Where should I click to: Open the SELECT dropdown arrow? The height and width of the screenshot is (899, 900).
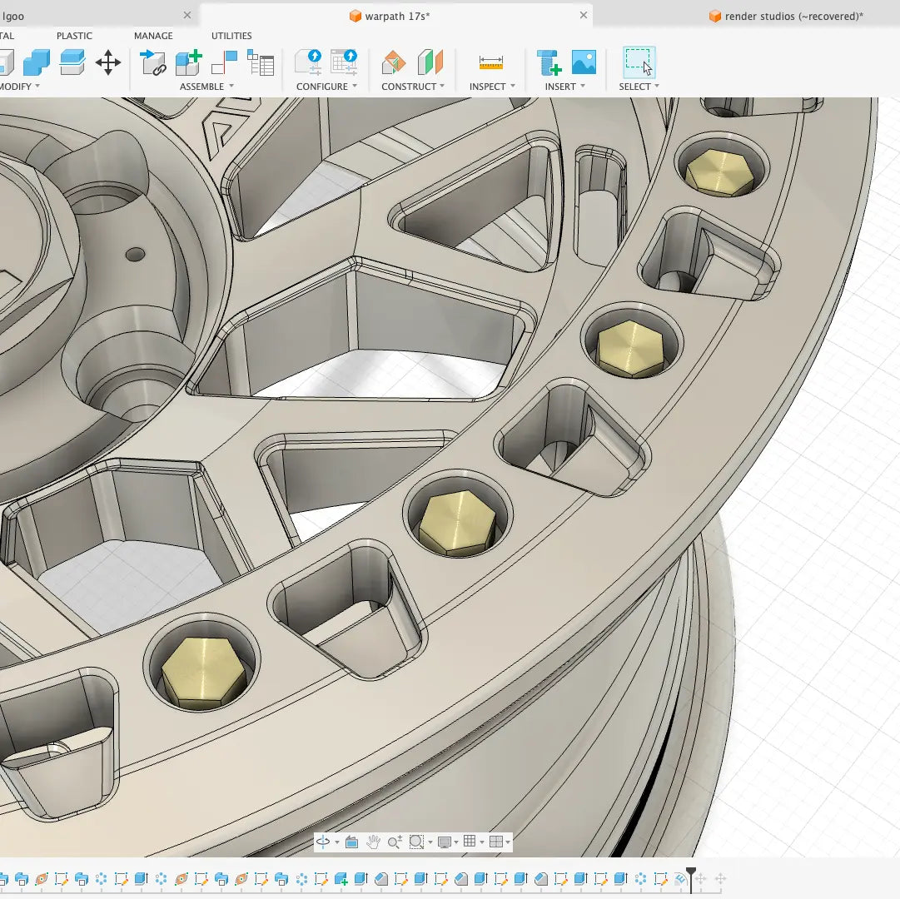pyautogui.click(x=657, y=86)
